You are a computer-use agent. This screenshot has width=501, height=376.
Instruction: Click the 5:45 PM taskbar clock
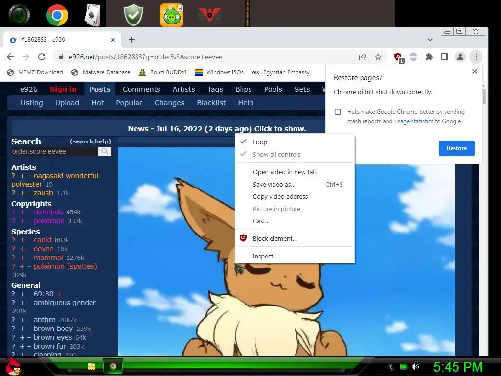[x=458, y=367]
